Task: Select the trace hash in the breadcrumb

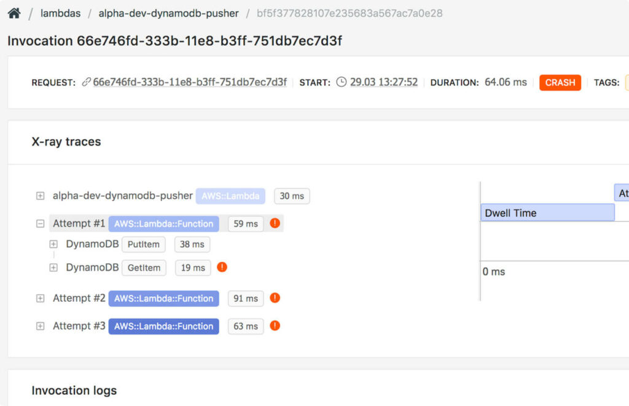Action: pyautogui.click(x=348, y=13)
